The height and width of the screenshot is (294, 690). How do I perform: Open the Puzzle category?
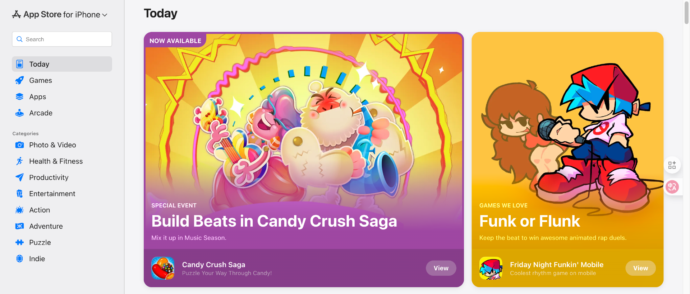tap(40, 243)
